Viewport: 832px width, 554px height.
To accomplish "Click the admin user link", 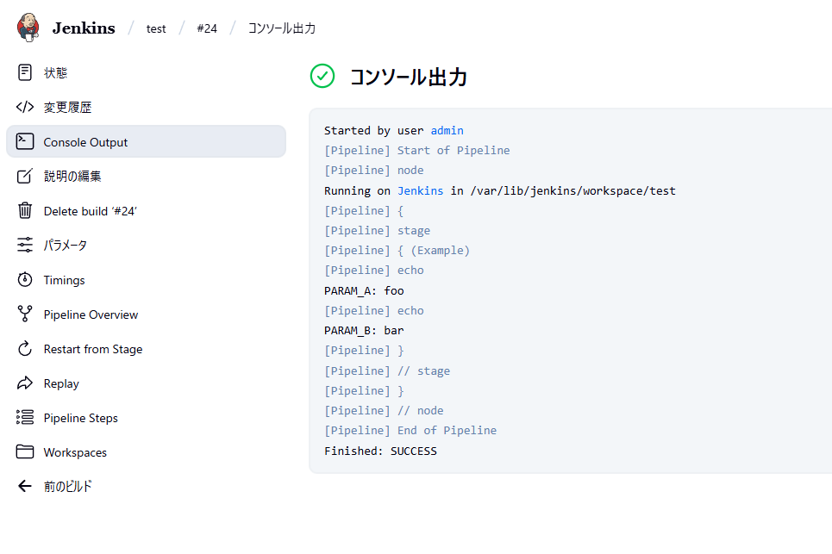I will [x=447, y=130].
